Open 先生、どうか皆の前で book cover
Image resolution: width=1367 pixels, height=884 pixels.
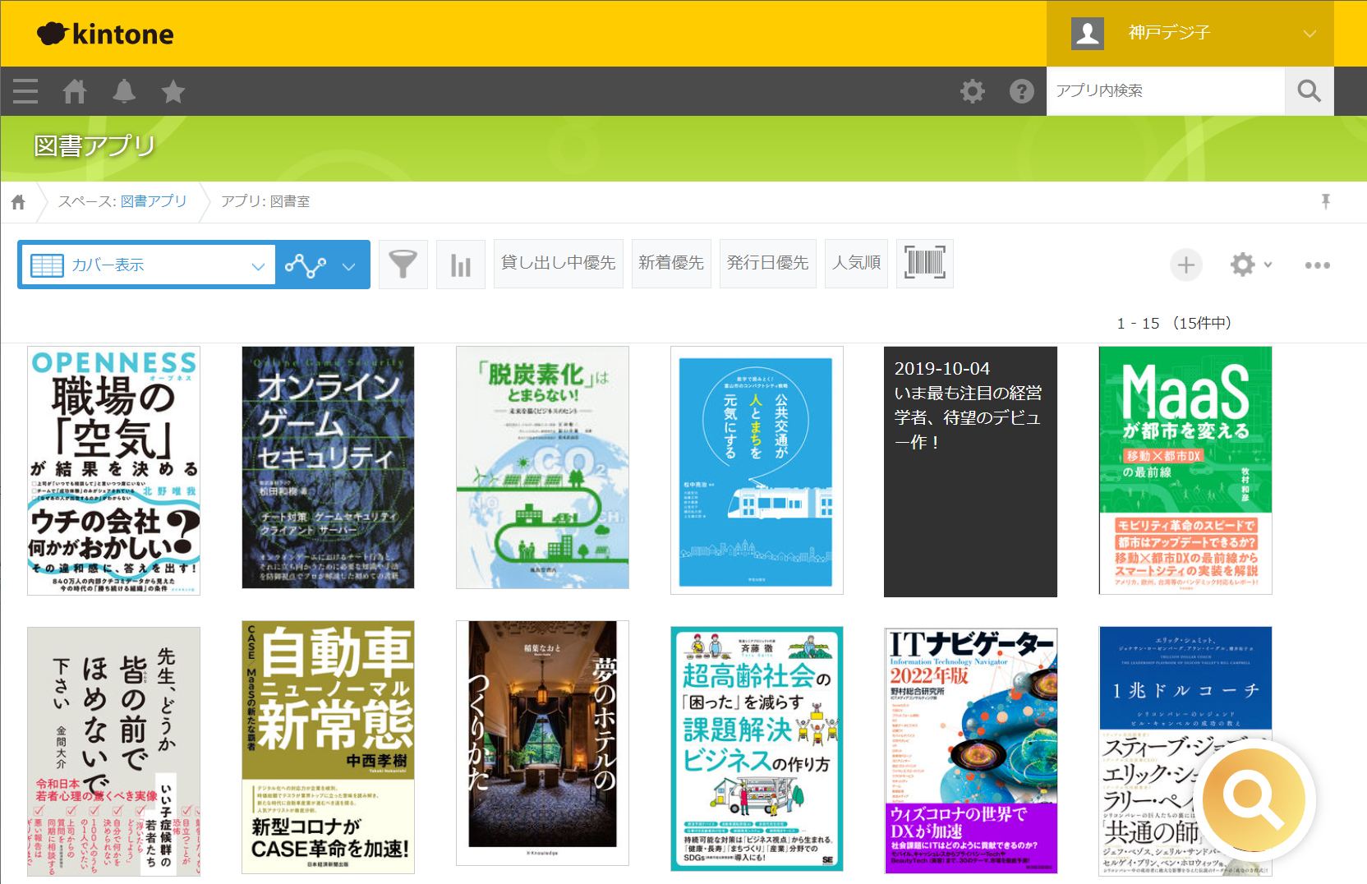[x=113, y=752]
